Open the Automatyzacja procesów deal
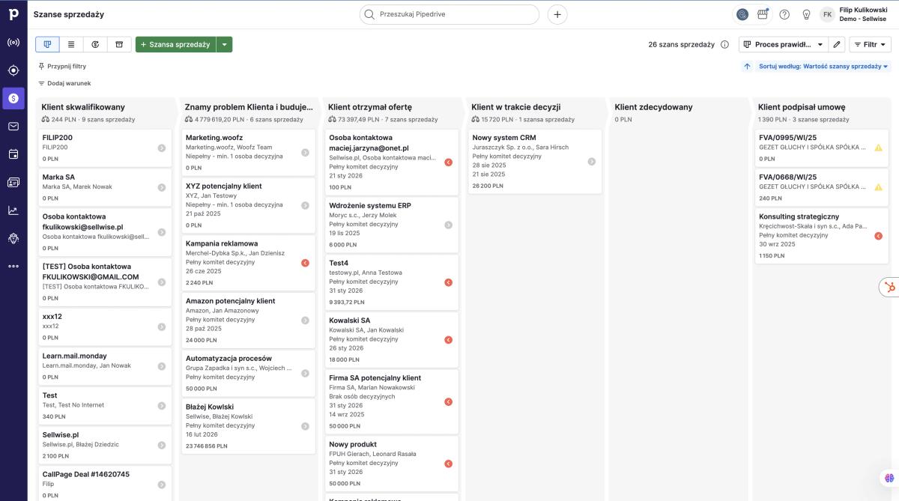This screenshot has height=501, width=899. pyautogui.click(x=248, y=373)
